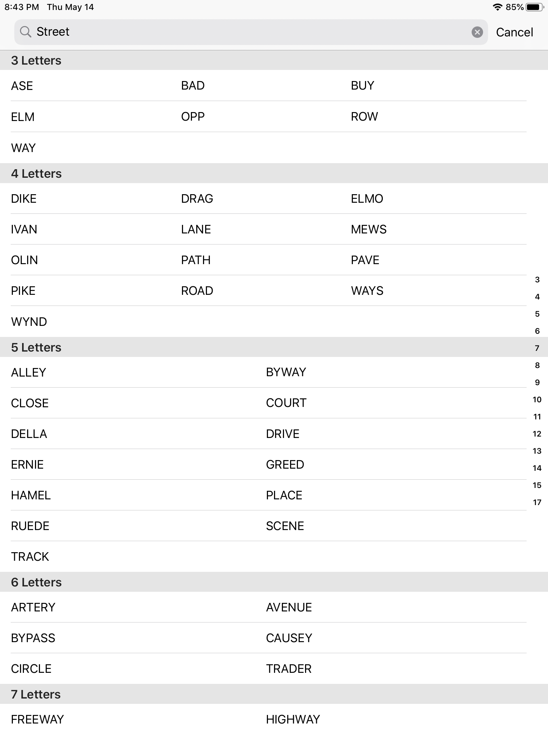Image resolution: width=548 pixels, height=731 pixels.
Task: Click the 85% battery percentage
Action: (514, 6)
